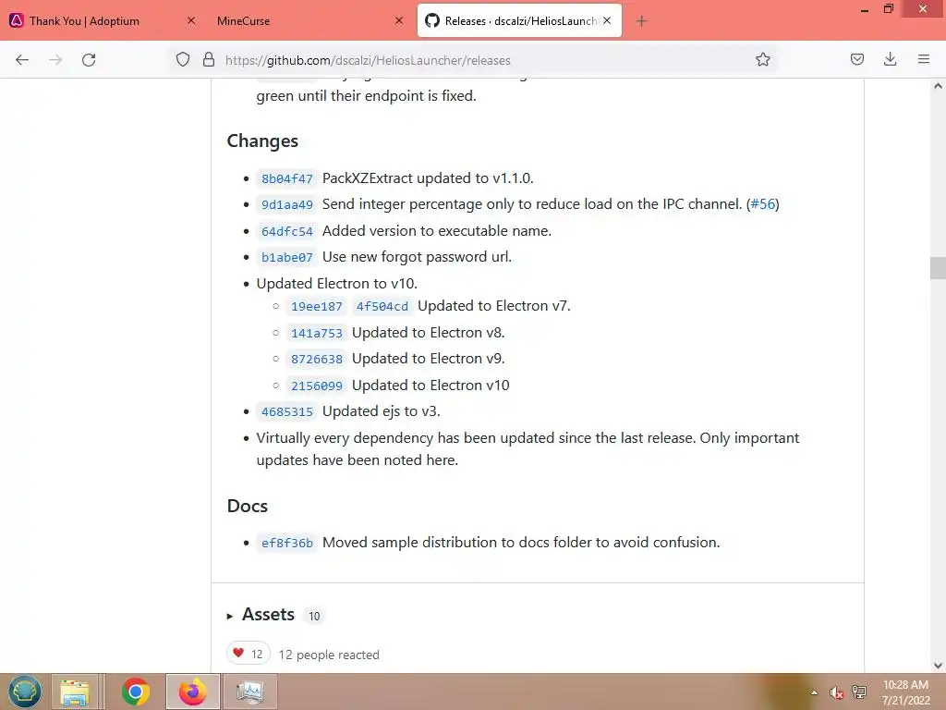Click the scrollbar up arrow
Screen dimensions: 946x710
click(938, 86)
